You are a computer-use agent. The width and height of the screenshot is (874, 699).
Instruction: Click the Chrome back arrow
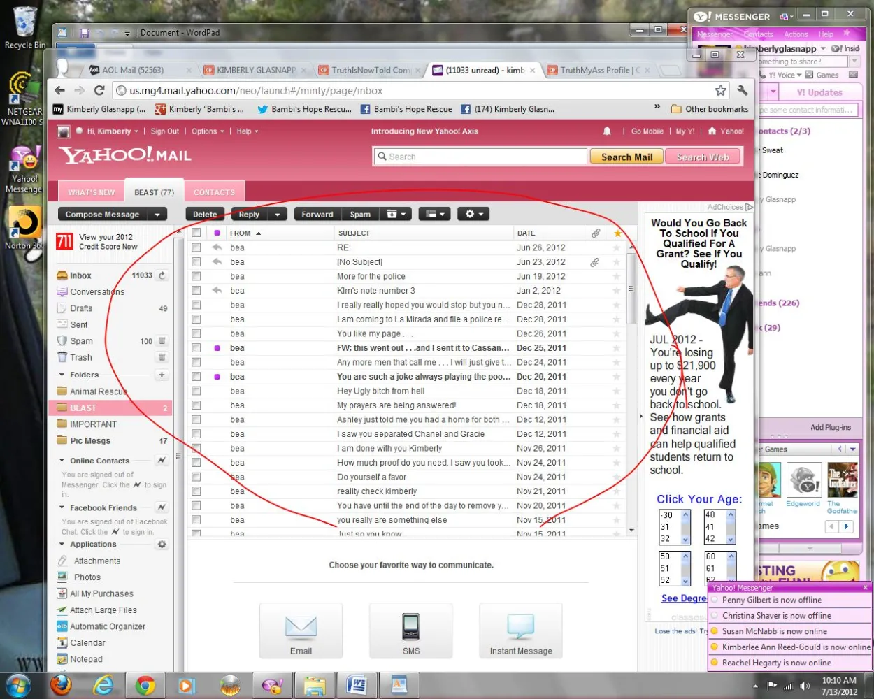(x=60, y=90)
